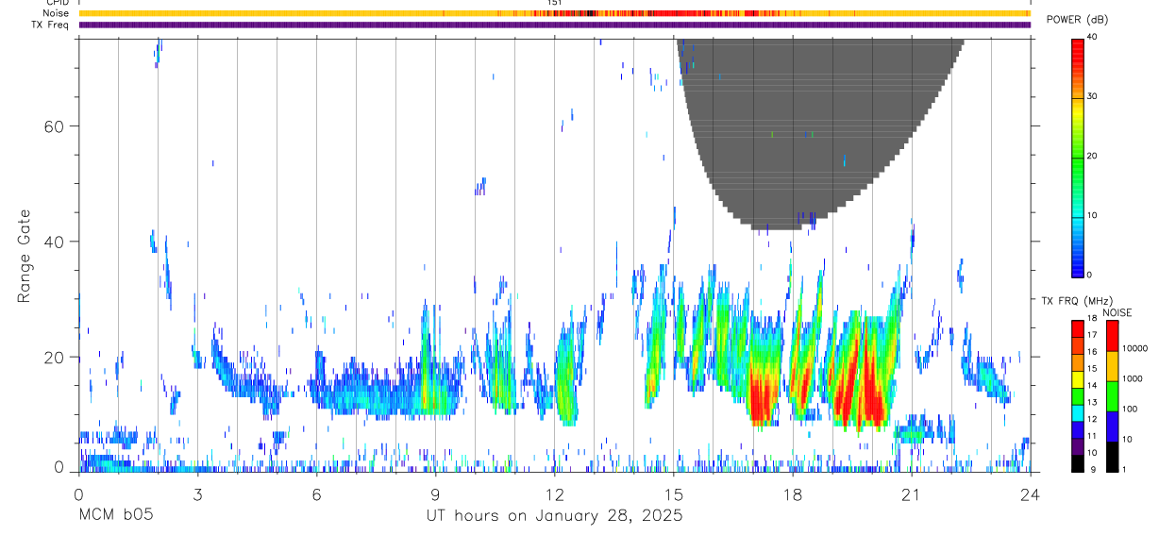Click the '11' label in the TX FRQ legend
This screenshot has width=1159, height=535.
(x=1092, y=436)
